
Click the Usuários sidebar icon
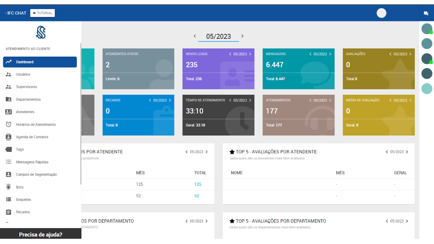point(9,74)
